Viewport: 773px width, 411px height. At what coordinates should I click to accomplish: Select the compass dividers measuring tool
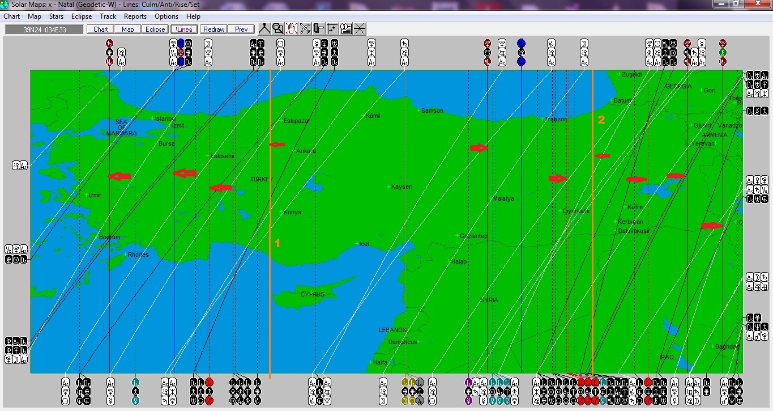(x=264, y=29)
